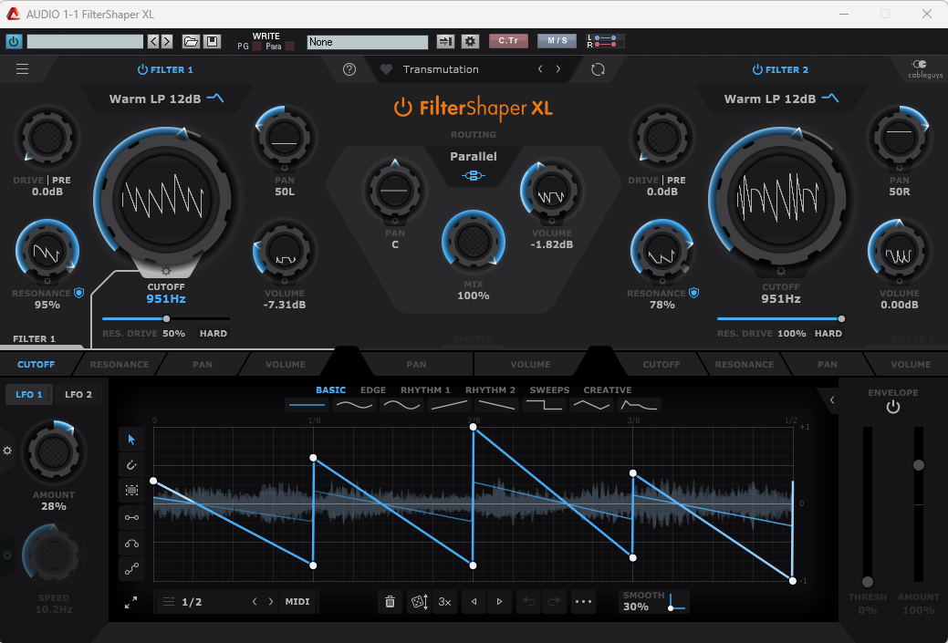Undo the last waveform edit
948x643 pixels.
tap(529, 602)
